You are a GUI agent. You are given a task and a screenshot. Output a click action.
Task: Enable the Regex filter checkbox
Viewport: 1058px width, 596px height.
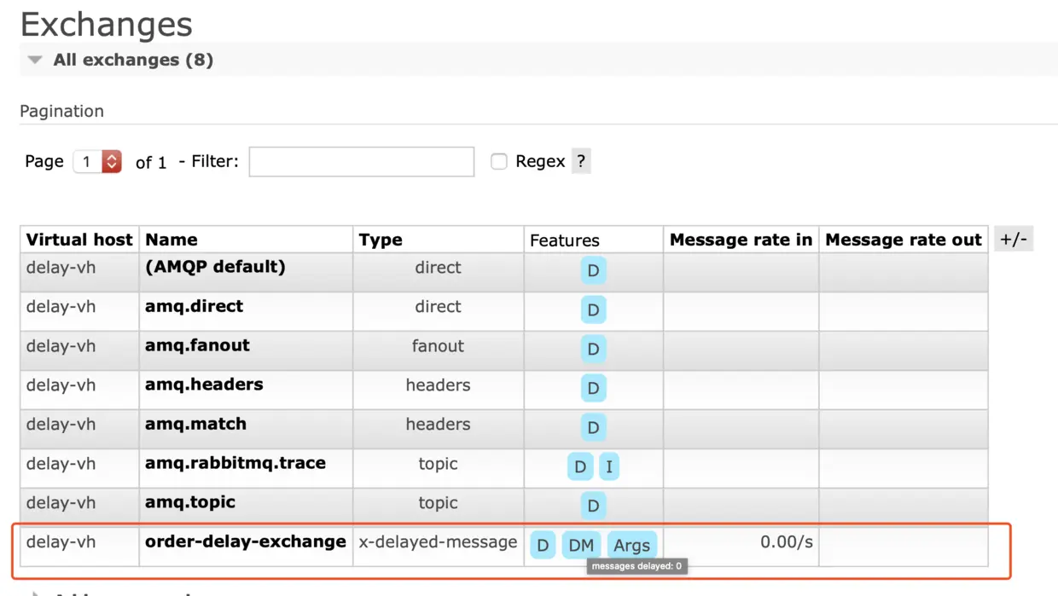click(x=499, y=161)
